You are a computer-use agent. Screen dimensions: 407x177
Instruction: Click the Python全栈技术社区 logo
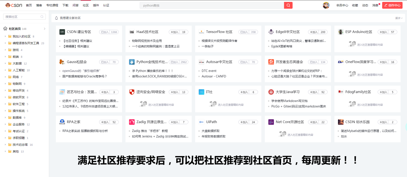pos(132,62)
